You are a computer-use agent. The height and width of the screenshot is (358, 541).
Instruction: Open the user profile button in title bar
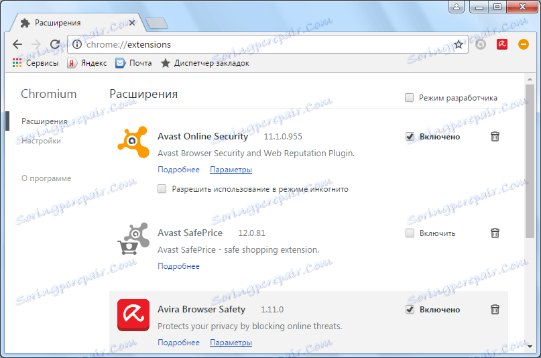457,7
